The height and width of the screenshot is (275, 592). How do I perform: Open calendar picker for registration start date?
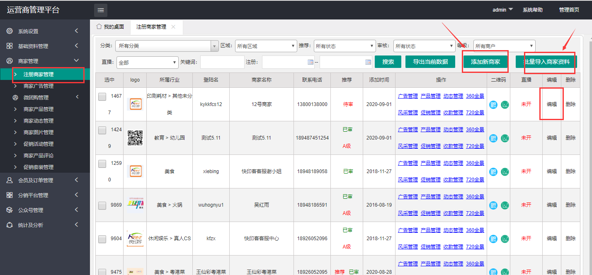tap(311, 62)
